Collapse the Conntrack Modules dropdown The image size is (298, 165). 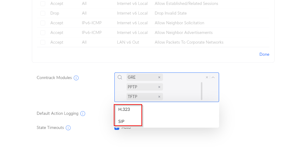(x=213, y=78)
